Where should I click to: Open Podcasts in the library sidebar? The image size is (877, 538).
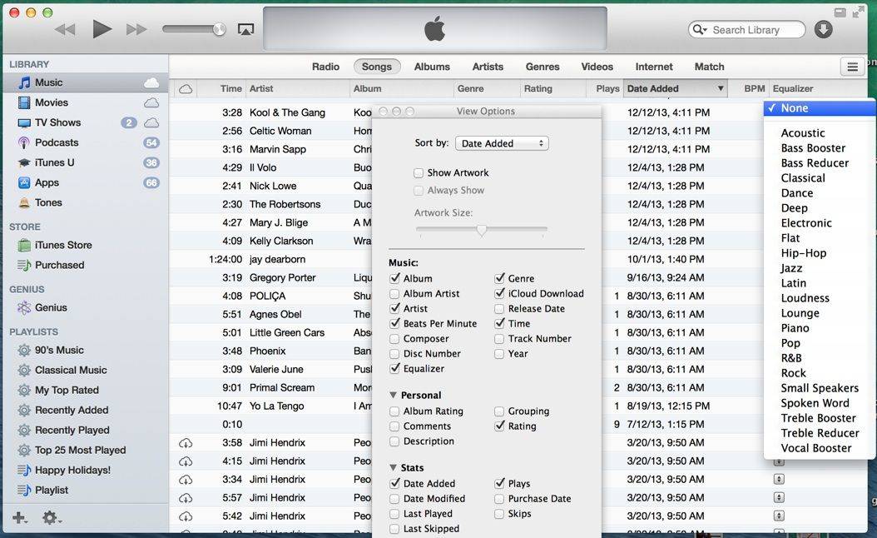(x=57, y=142)
